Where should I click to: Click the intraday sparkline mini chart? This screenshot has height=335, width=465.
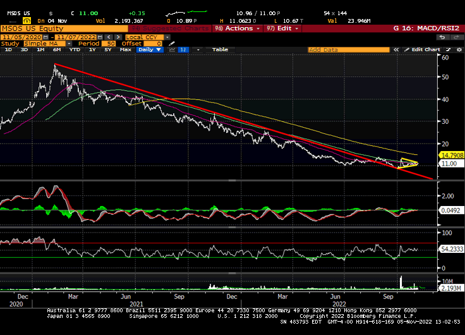point(186,13)
